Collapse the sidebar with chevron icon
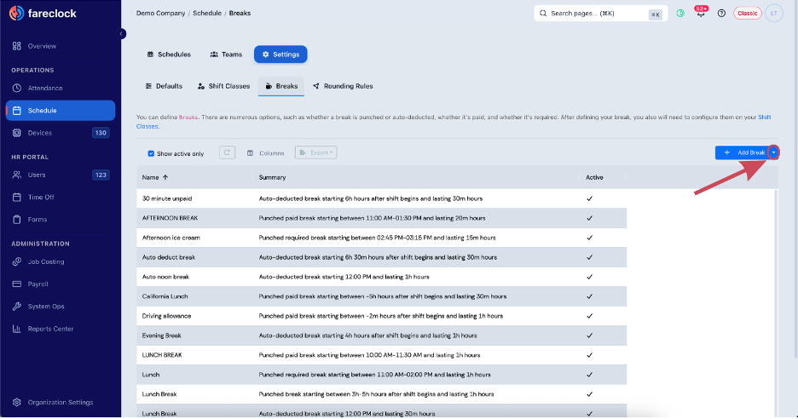 point(122,33)
